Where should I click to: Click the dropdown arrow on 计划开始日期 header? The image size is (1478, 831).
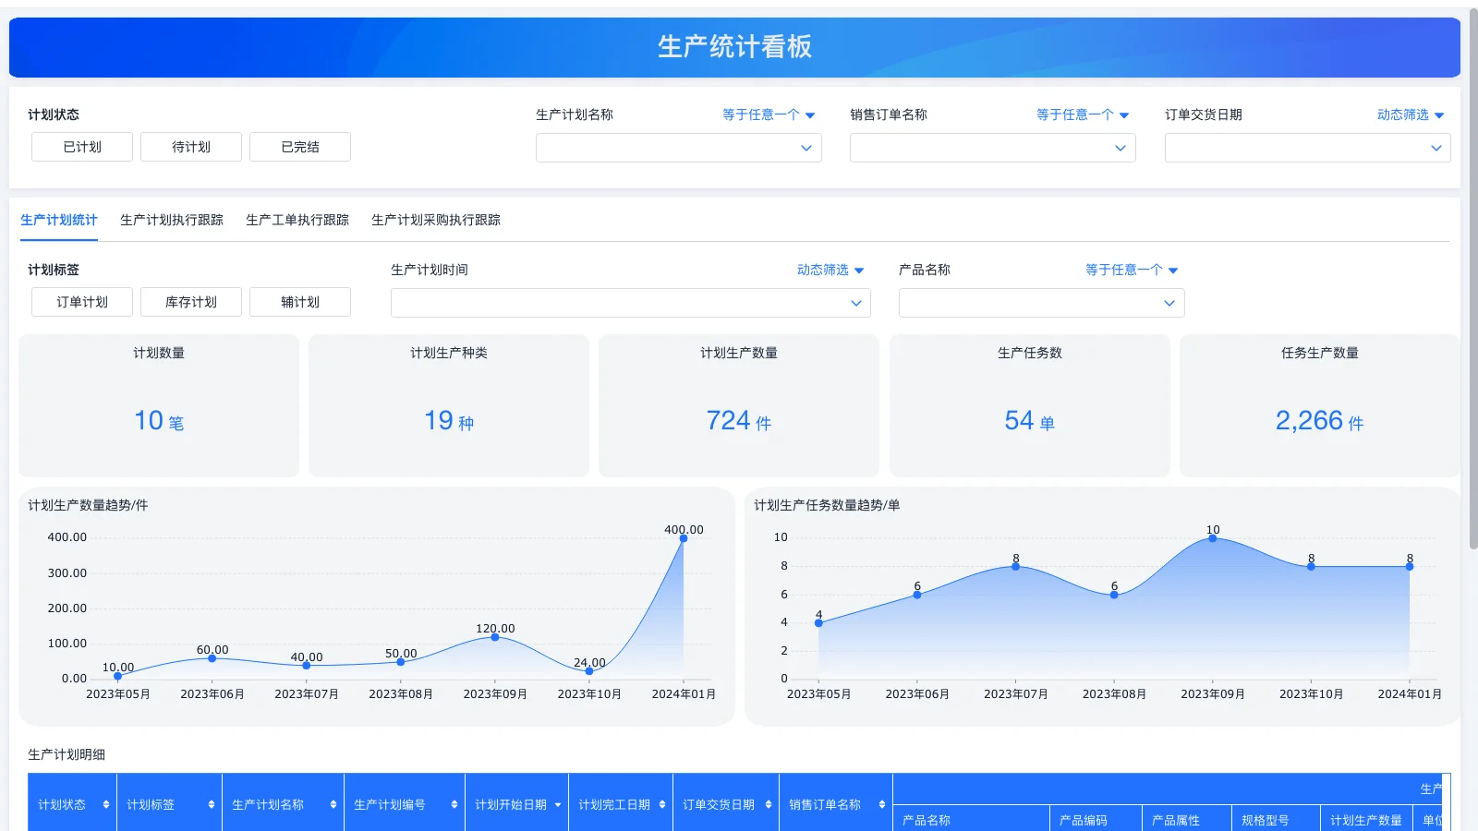[558, 803]
